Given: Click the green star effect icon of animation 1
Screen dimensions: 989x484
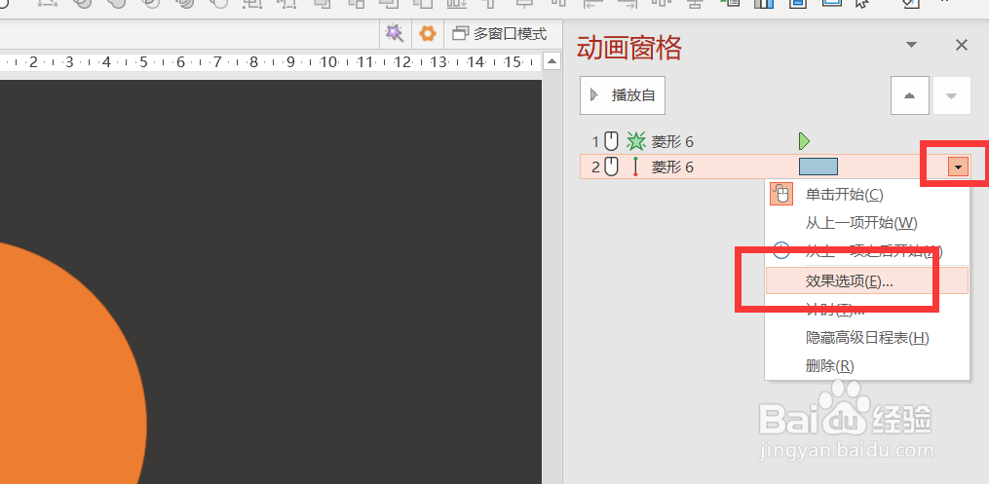Looking at the screenshot, I should pos(635,141).
